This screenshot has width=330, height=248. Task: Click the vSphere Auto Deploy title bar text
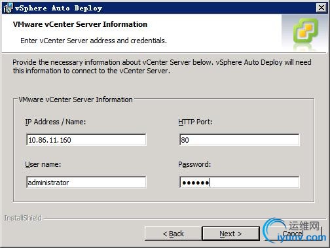[x=58, y=9]
